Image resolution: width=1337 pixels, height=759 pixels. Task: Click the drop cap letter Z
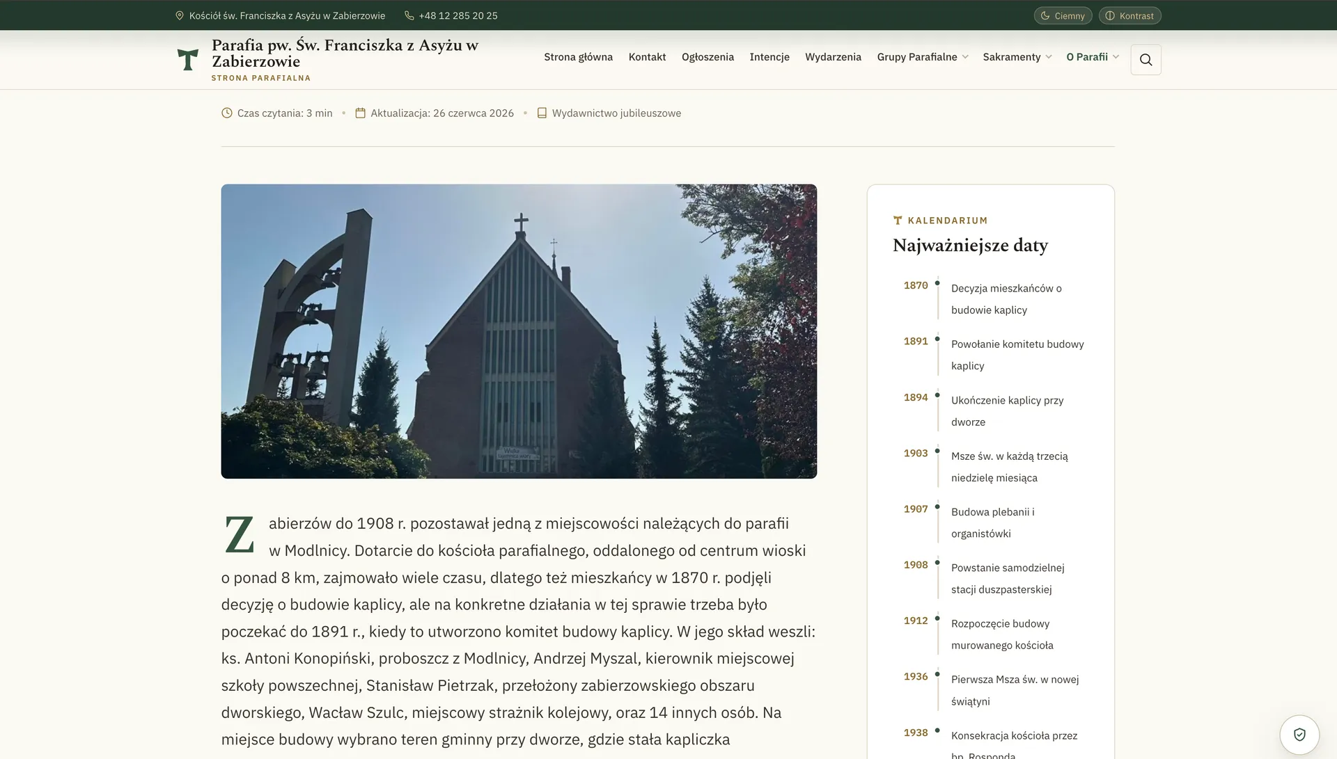click(240, 536)
